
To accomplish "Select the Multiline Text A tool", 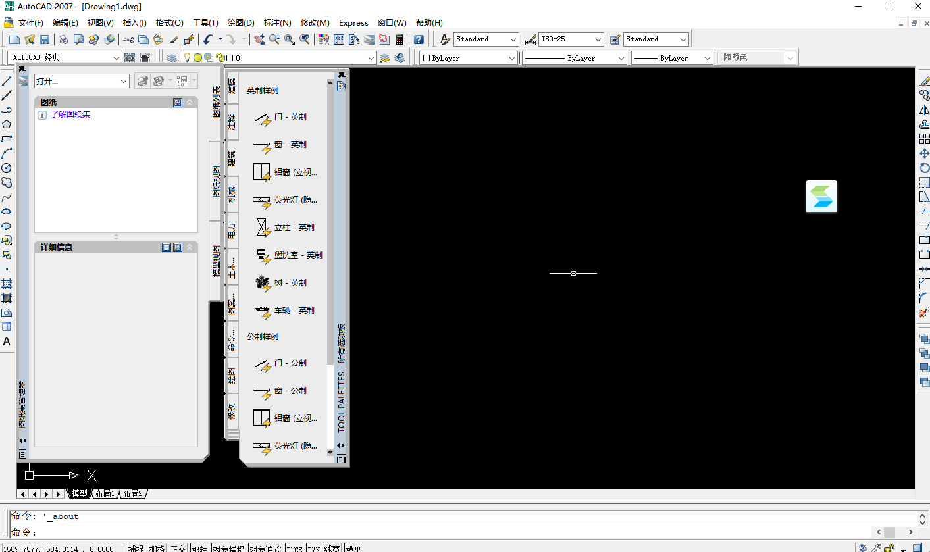I will coord(7,341).
